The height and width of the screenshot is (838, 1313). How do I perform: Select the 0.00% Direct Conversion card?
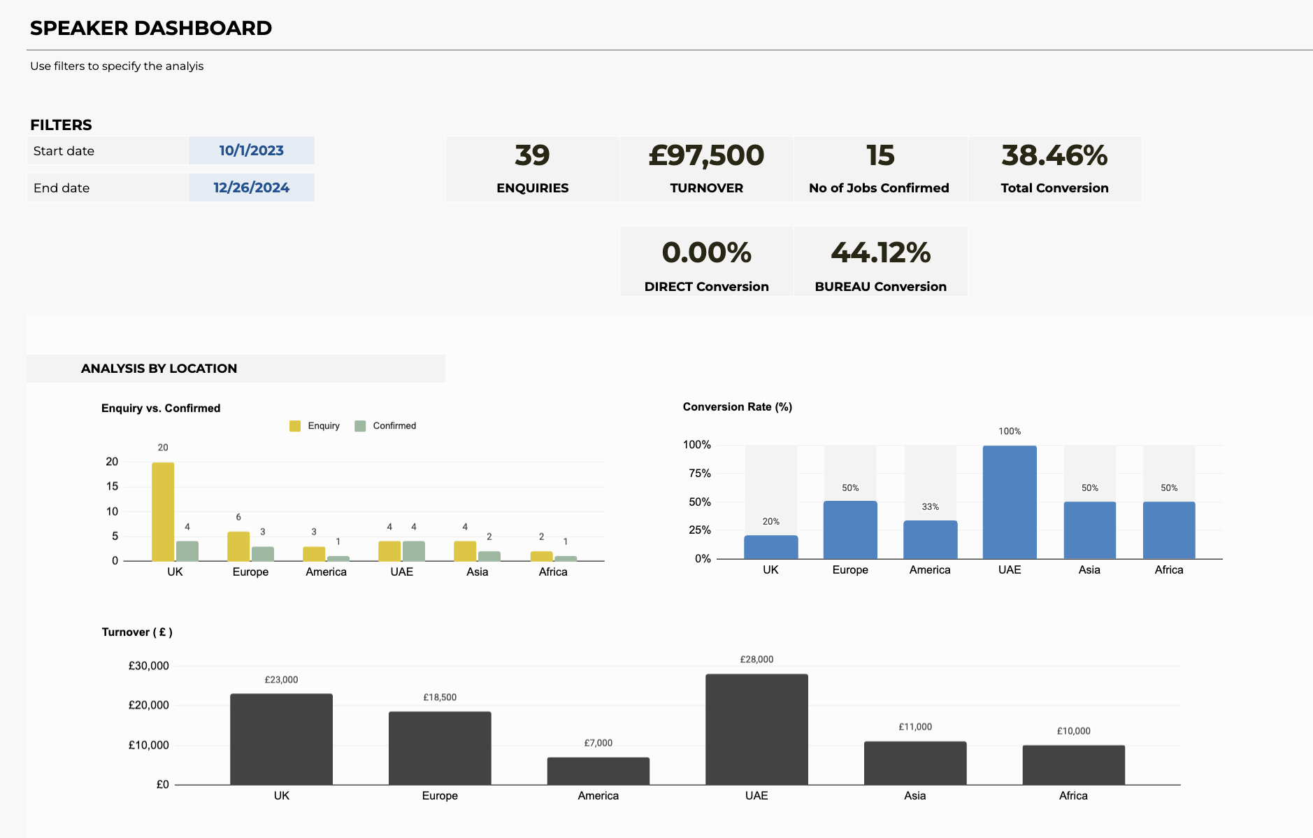tap(706, 262)
